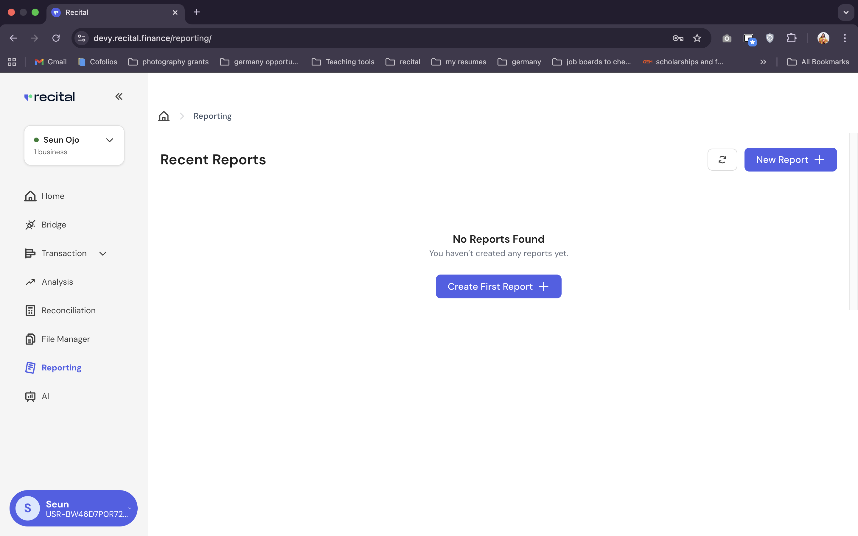Collapse the sidebar with double-chevron

tap(119, 96)
